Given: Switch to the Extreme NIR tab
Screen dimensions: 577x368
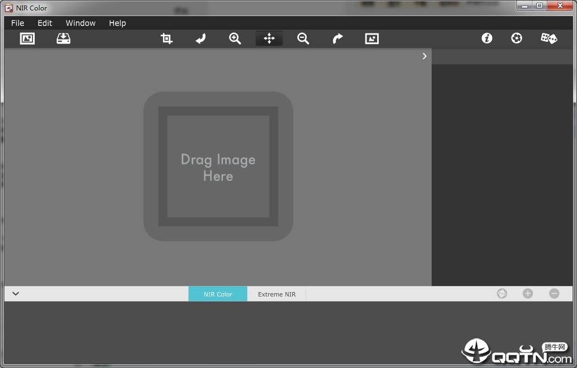Looking at the screenshot, I should click(276, 294).
